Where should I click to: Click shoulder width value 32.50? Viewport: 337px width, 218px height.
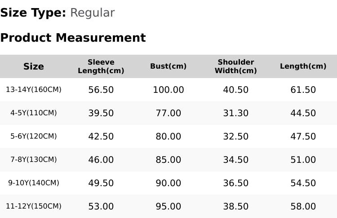236,136
